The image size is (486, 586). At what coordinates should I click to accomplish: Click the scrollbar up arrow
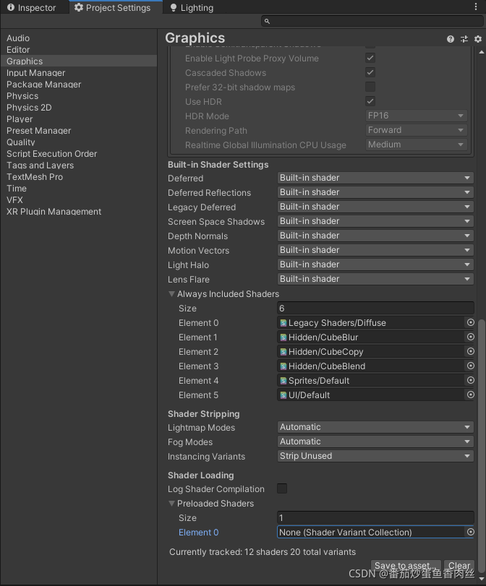[x=482, y=52]
